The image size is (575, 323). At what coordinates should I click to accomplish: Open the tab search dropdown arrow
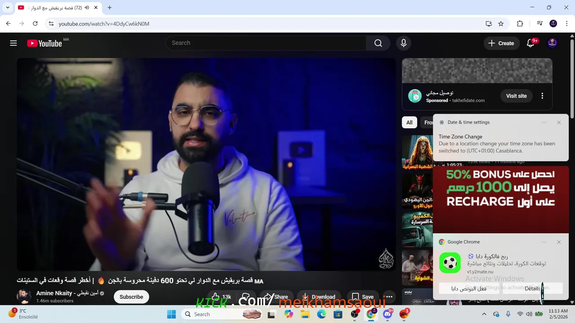tap(8, 8)
